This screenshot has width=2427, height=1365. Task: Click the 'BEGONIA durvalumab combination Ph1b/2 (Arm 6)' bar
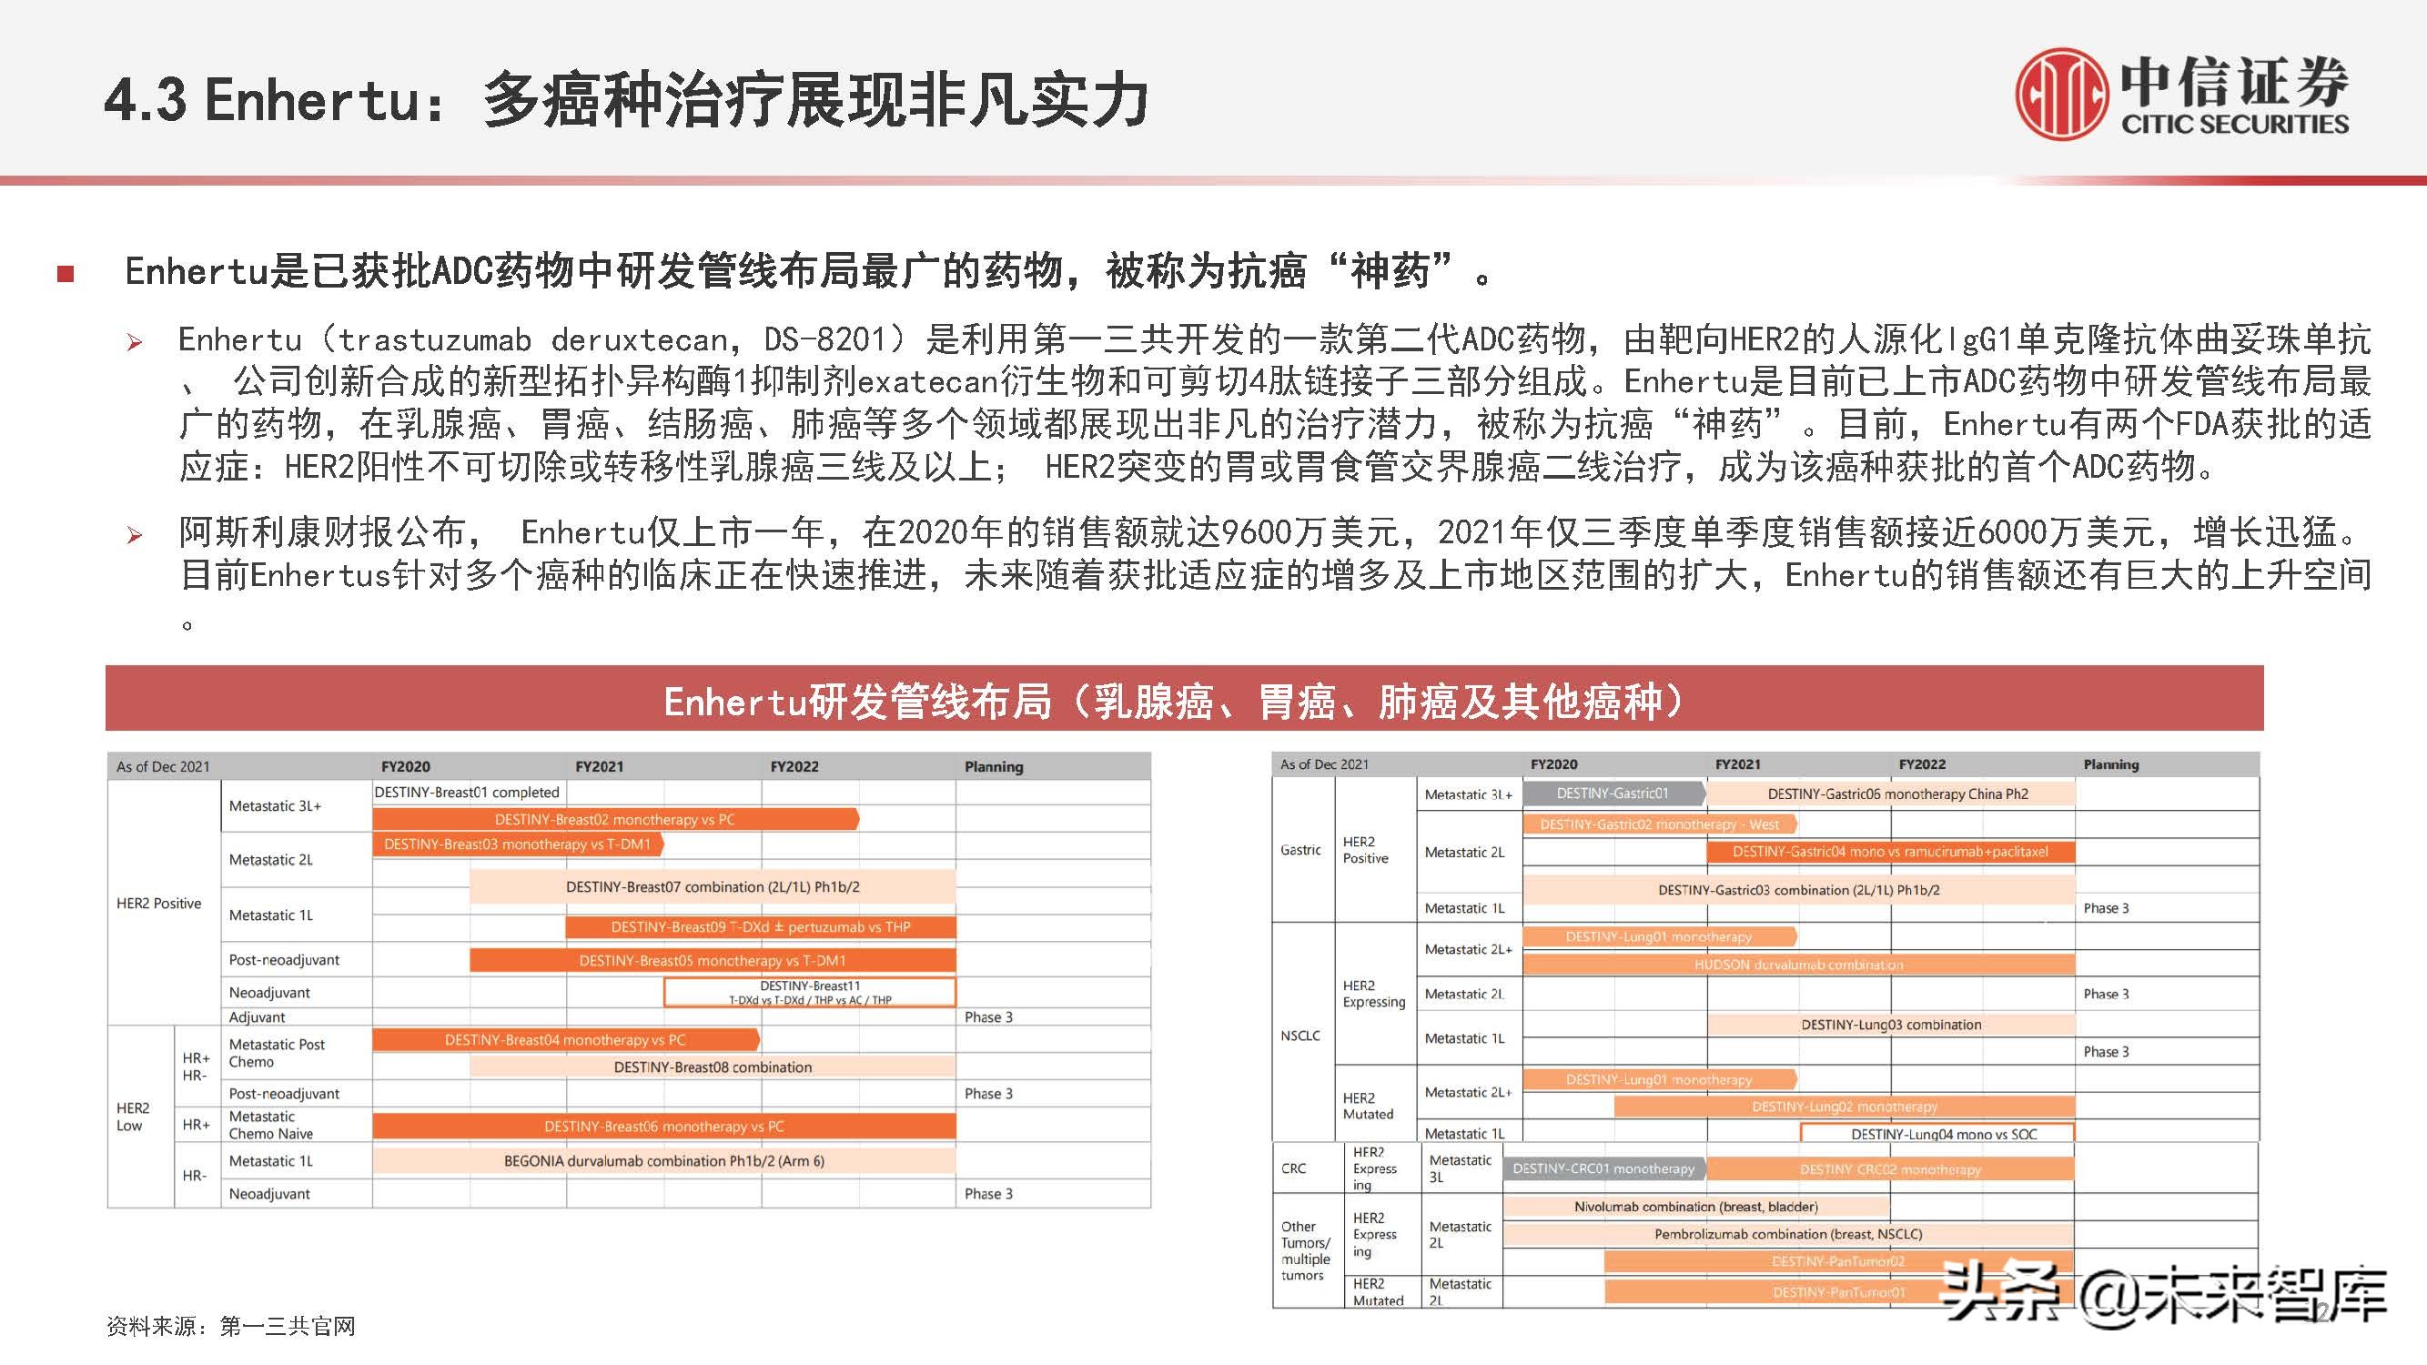(x=664, y=1160)
